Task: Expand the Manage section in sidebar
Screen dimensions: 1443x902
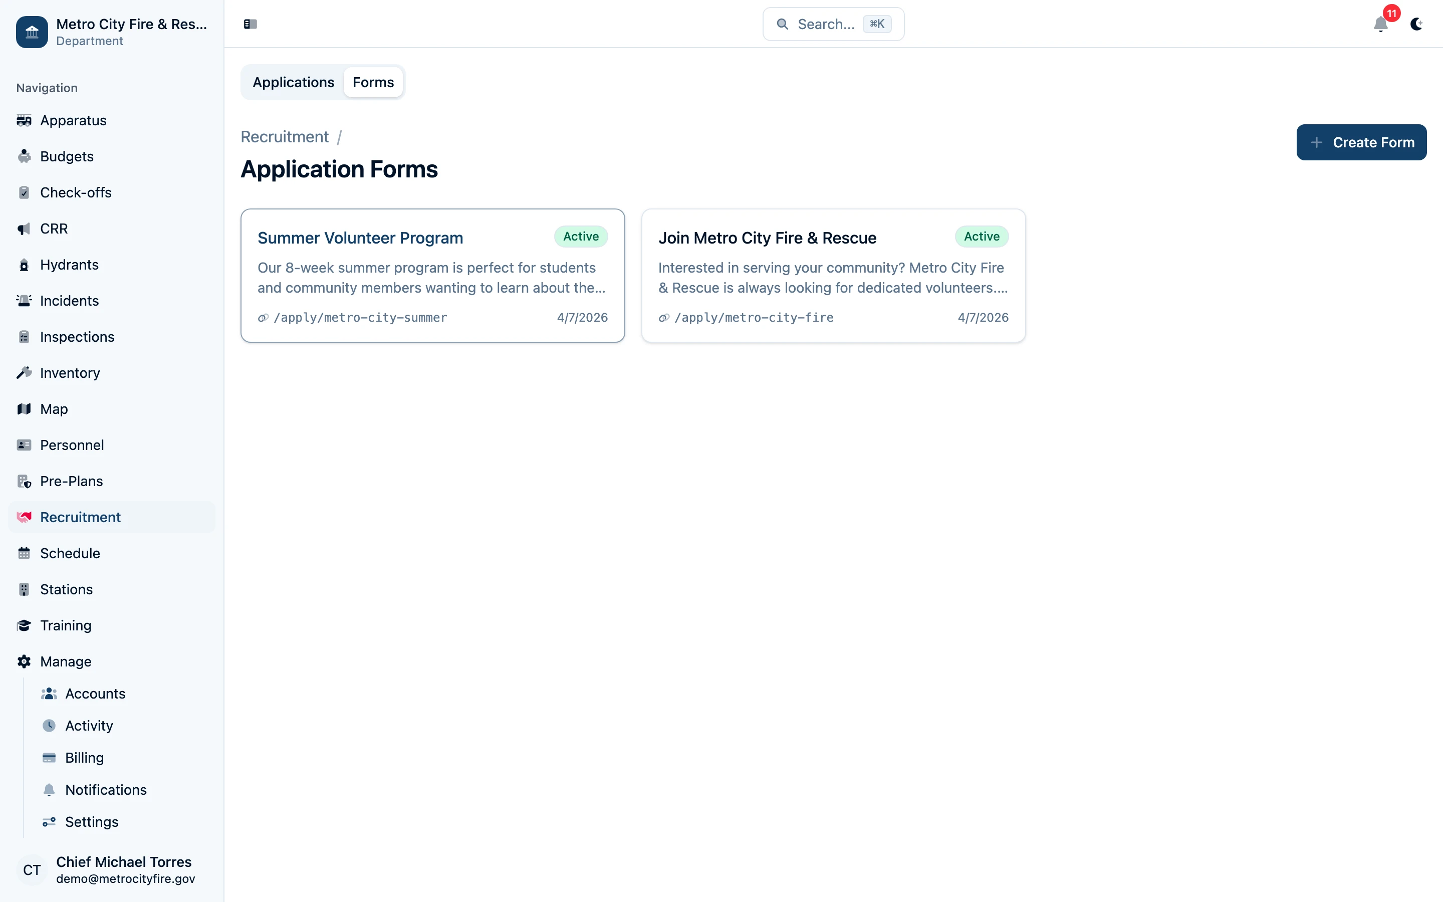Action: click(66, 661)
